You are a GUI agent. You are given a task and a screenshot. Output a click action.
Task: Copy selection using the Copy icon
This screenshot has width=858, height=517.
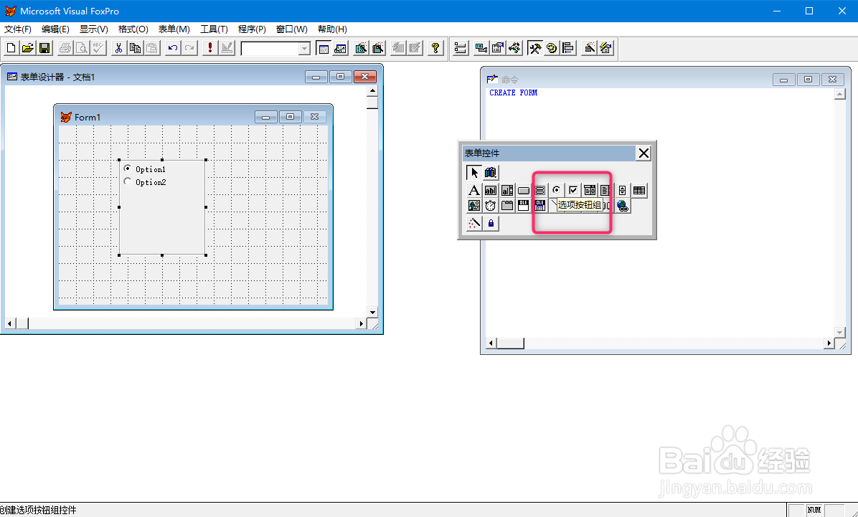tap(135, 48)
